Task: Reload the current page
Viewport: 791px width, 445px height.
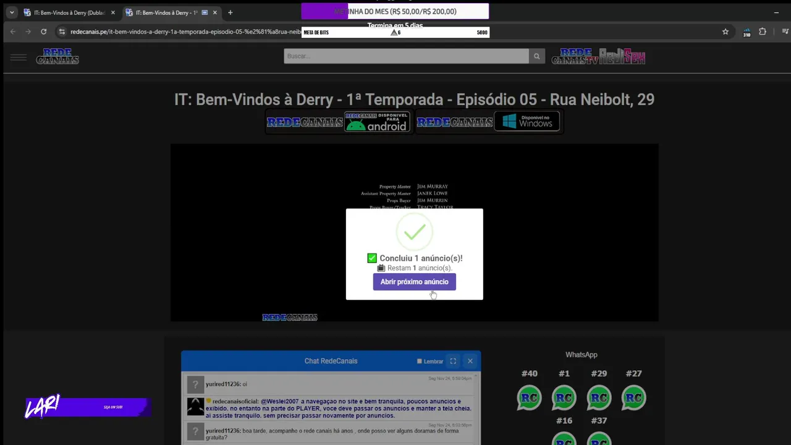Action: [x=43, y=32]
